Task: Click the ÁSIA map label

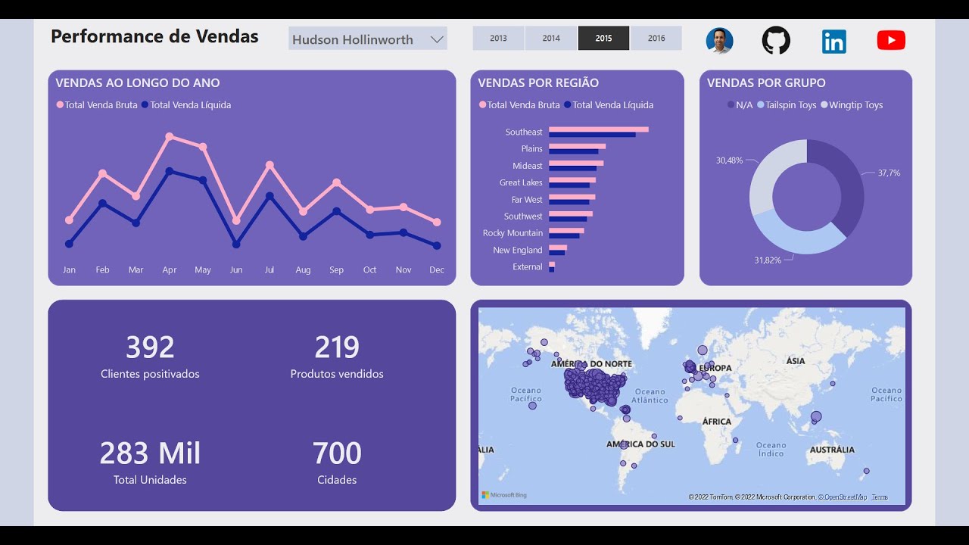Action: [796, 361]
